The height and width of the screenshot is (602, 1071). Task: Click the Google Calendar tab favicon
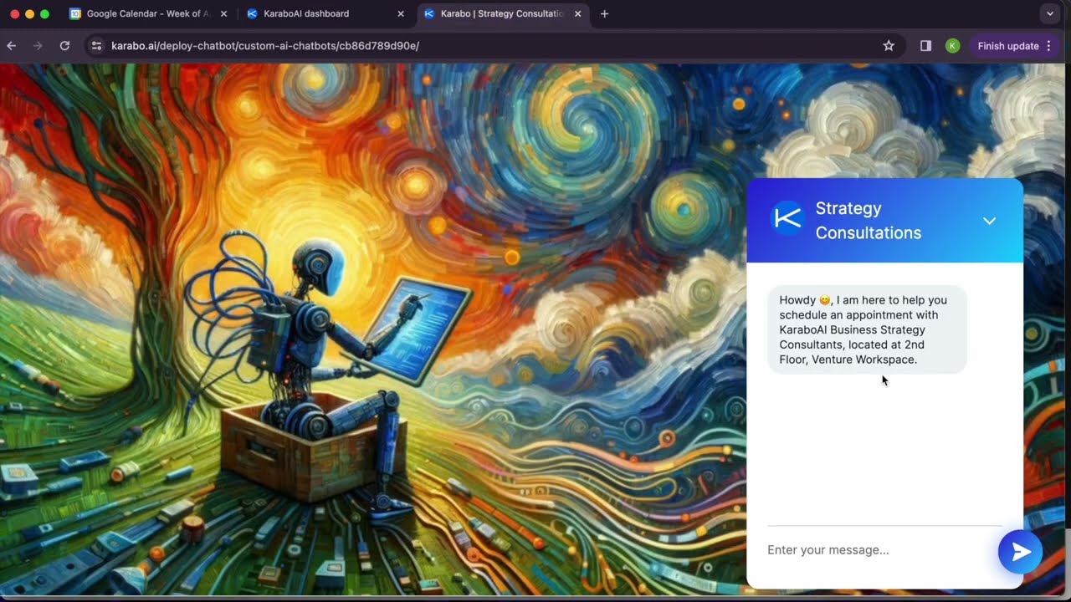tap(75, 13)
